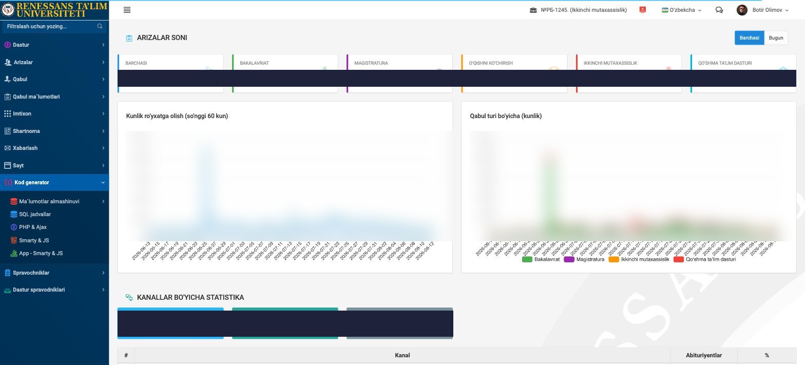This screenshot has width=805, height=365.
Task: Click the Kanal table column header
Action: 402,355
